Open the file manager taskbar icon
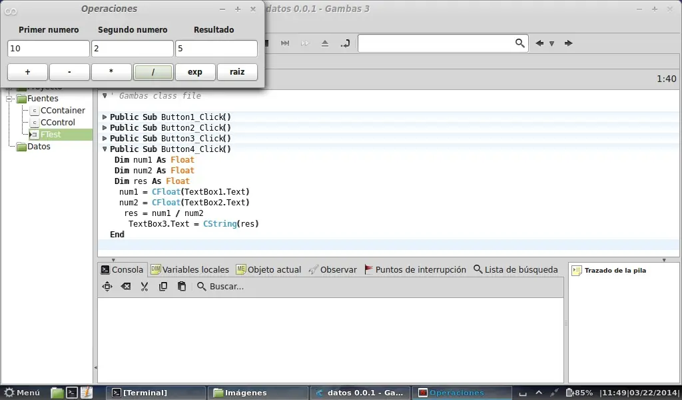Screen dimensions: 682x400 point(57,393)
